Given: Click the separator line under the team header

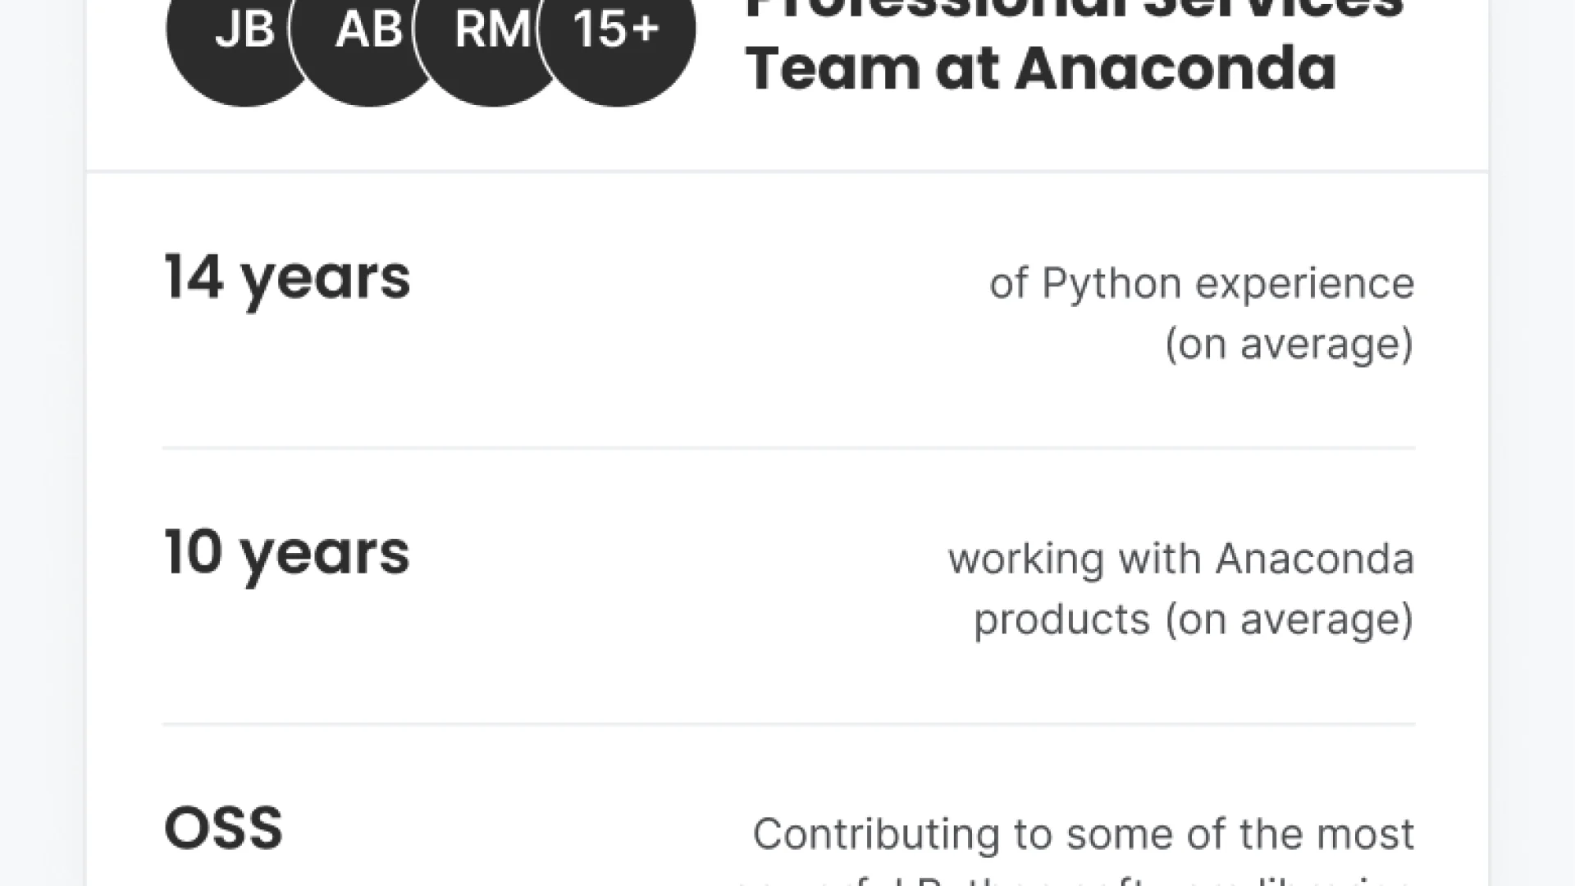Looking at the screenshot, I should click(x=787, y=171).
